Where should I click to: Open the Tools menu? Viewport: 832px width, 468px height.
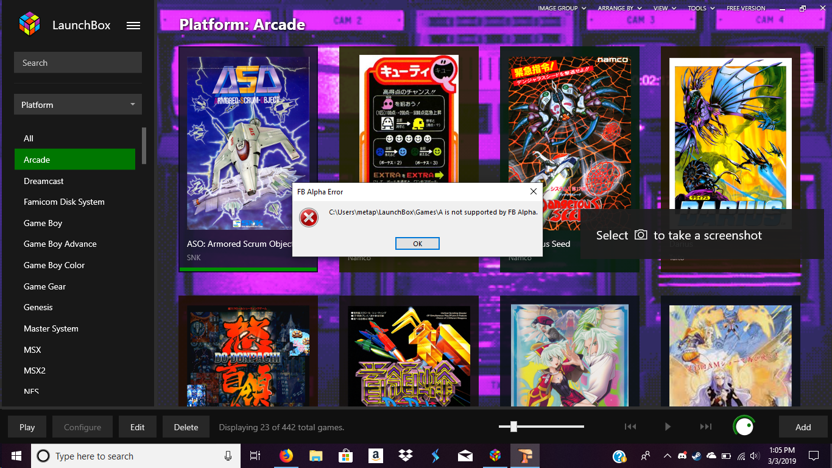(701, 9)
